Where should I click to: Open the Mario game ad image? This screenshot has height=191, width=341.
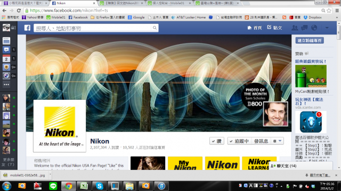[x=311, y=76]
